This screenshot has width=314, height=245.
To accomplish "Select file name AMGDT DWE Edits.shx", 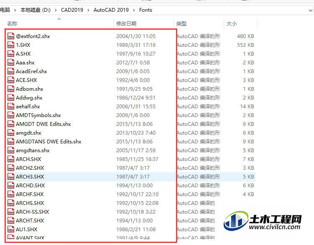I will click(x=43, y=124).
